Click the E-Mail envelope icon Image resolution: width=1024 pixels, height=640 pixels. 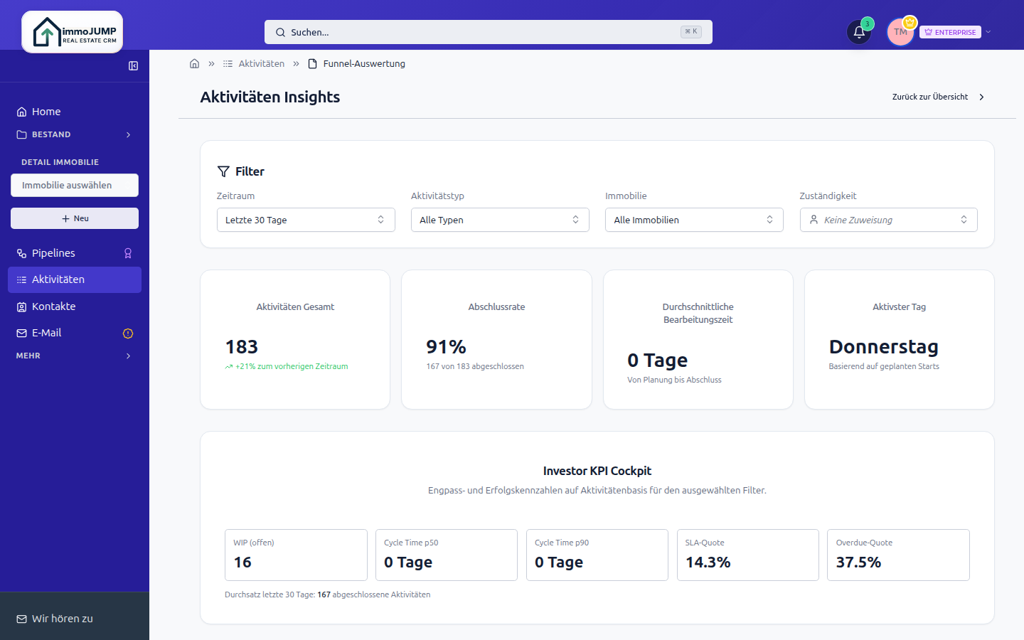coord(21,333)
